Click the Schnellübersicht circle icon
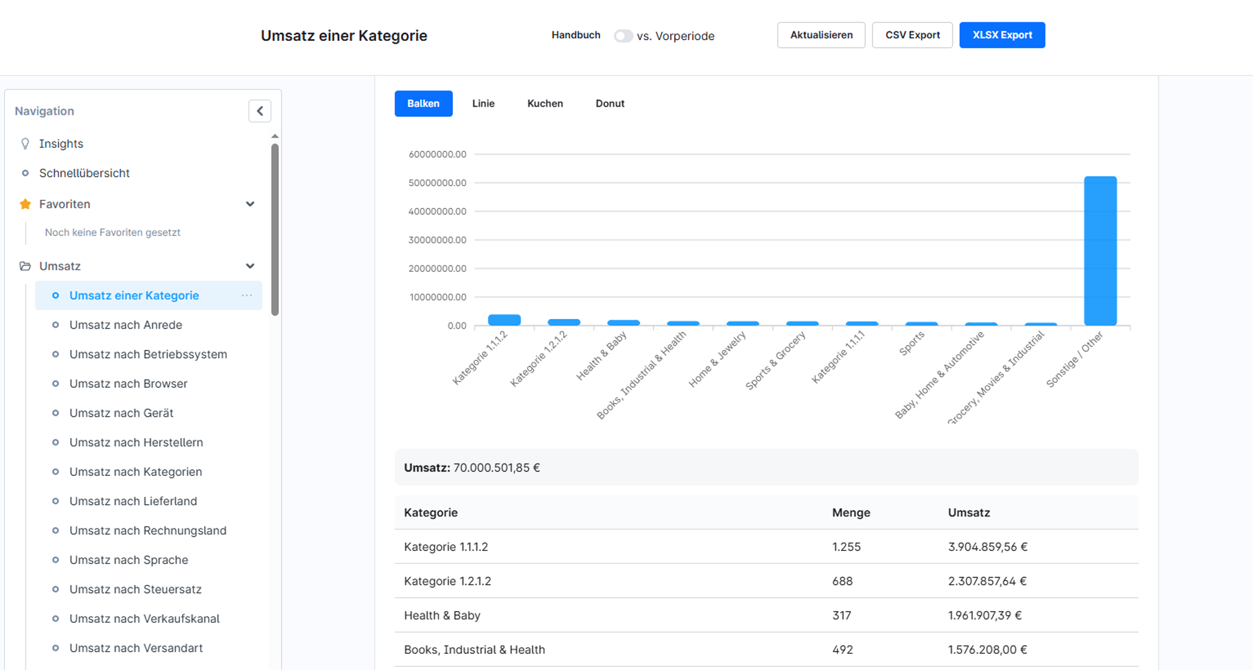 pyautogui.click(x=25, y=173)
